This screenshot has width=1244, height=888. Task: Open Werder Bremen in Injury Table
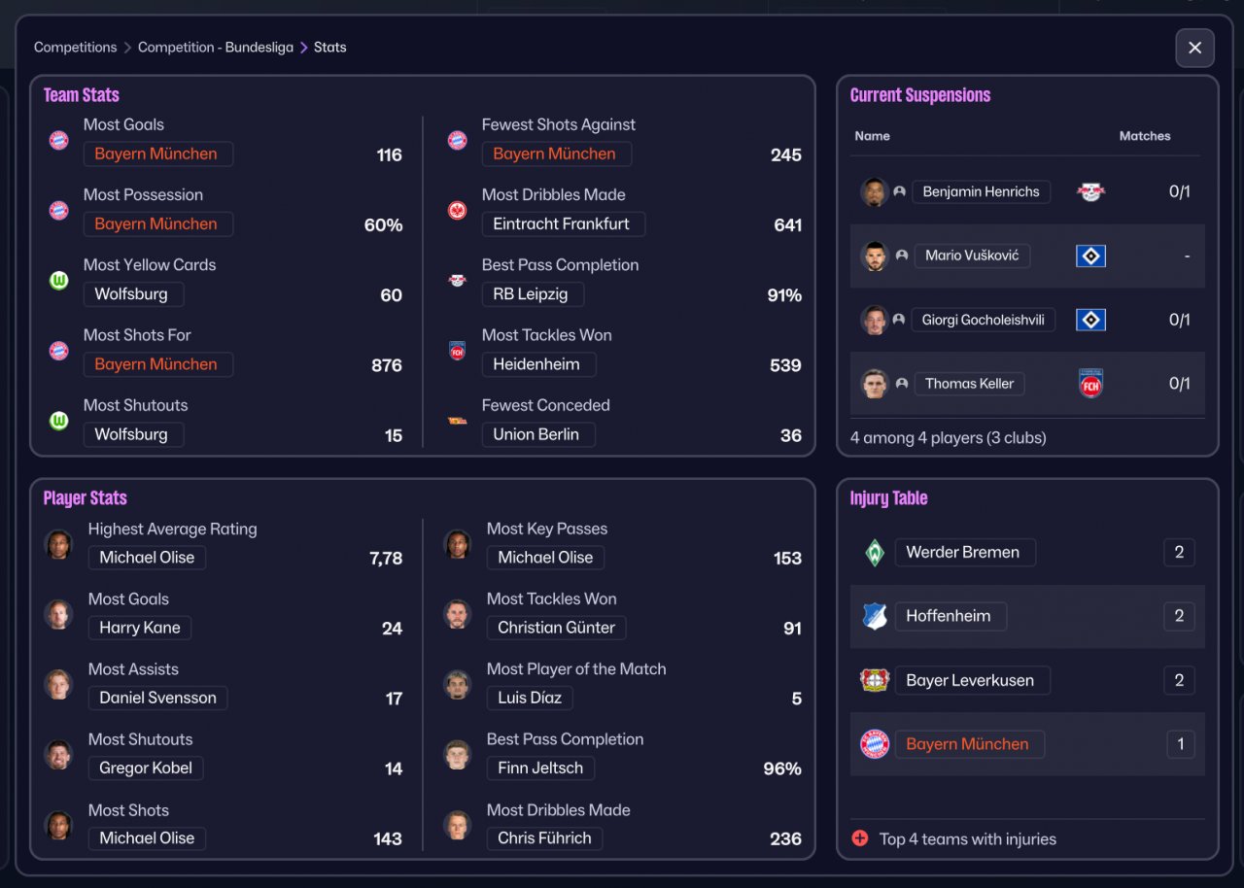[x=964, y=553]
